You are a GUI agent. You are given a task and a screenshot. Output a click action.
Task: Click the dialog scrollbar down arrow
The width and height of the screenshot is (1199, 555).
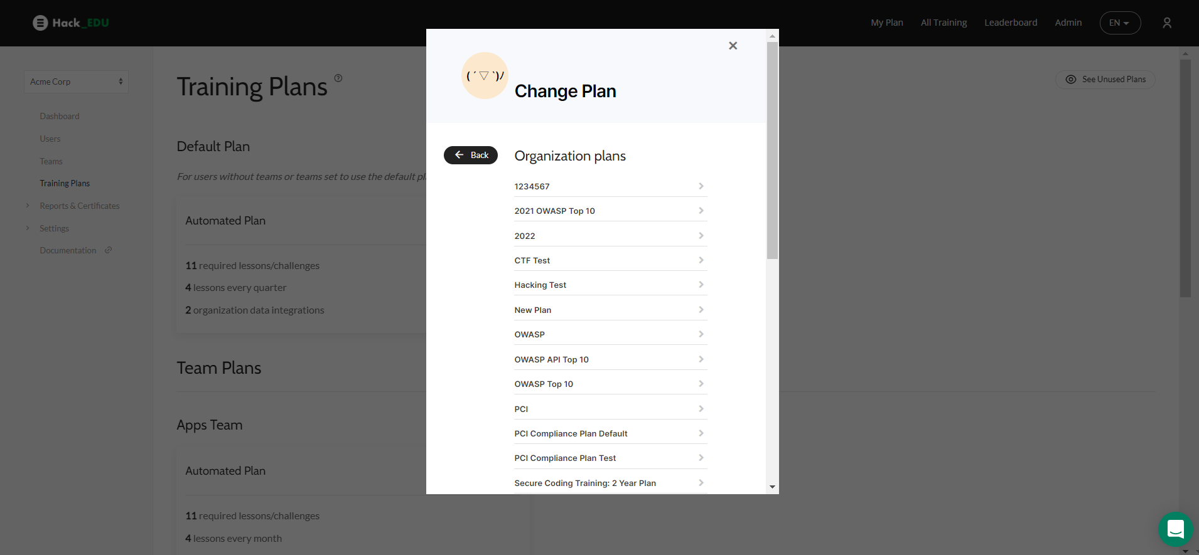tap(772, 487)
